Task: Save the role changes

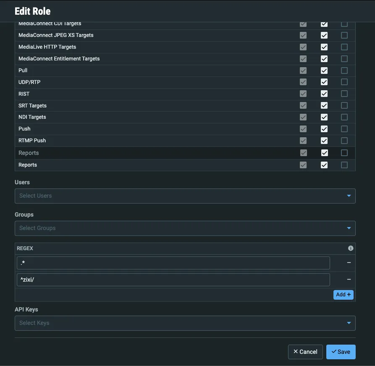Action: 341,352
